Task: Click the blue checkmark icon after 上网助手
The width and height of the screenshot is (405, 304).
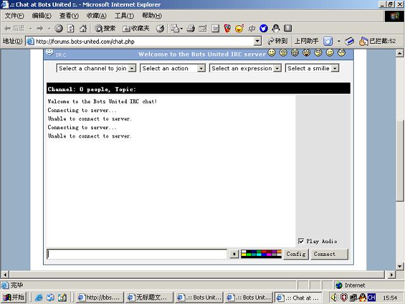Action: [328, 41]
